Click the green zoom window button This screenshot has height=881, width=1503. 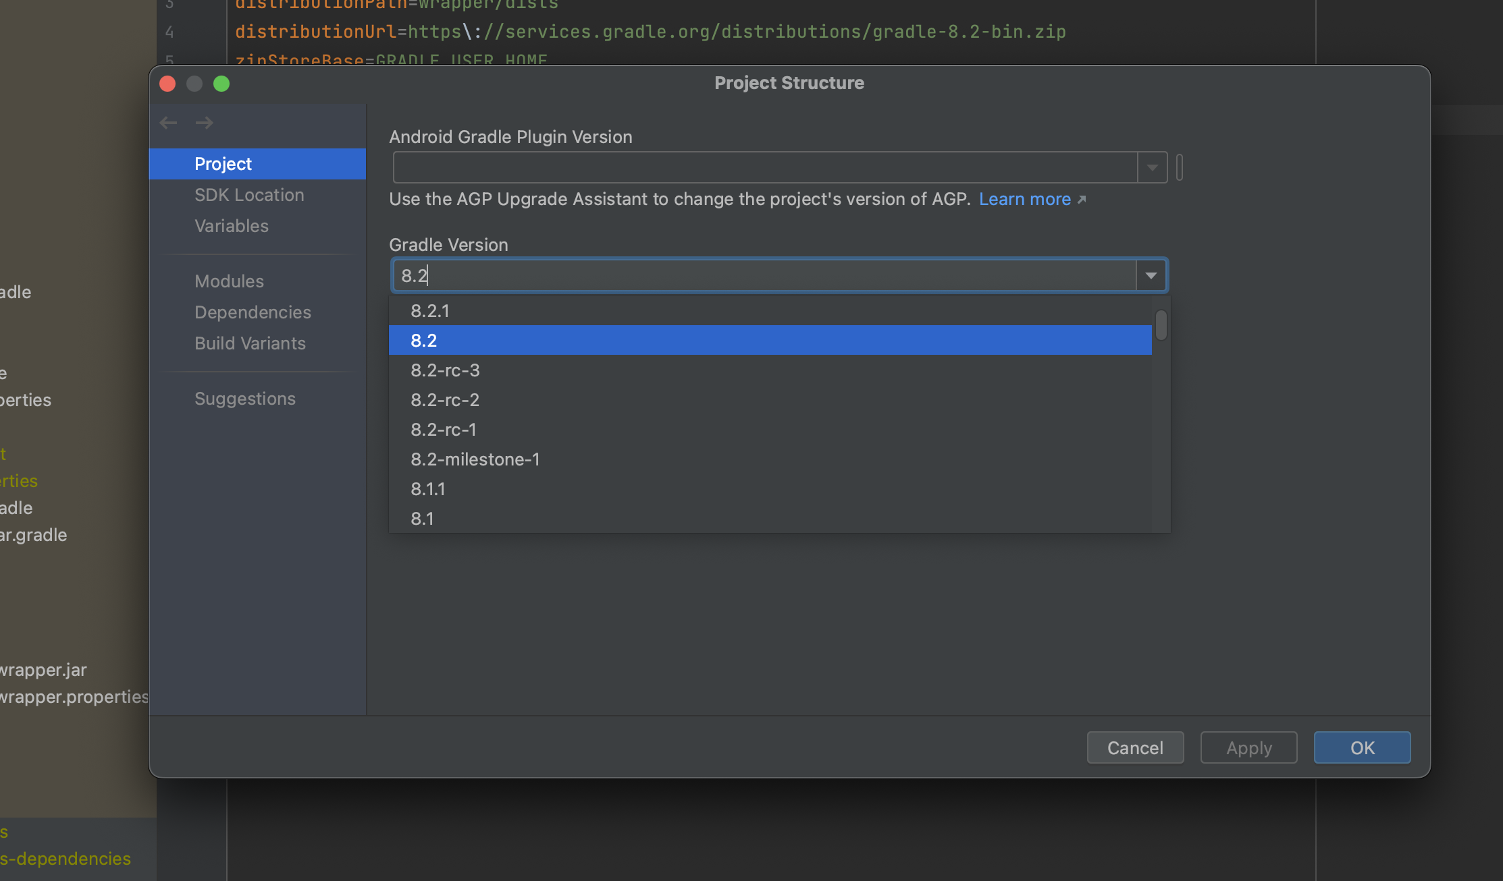click(221, 84)
